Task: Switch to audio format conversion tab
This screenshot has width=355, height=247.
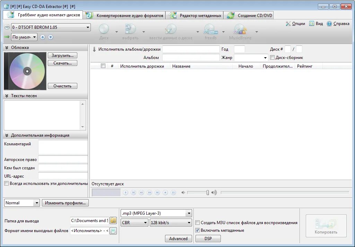Action: point(124,15)
